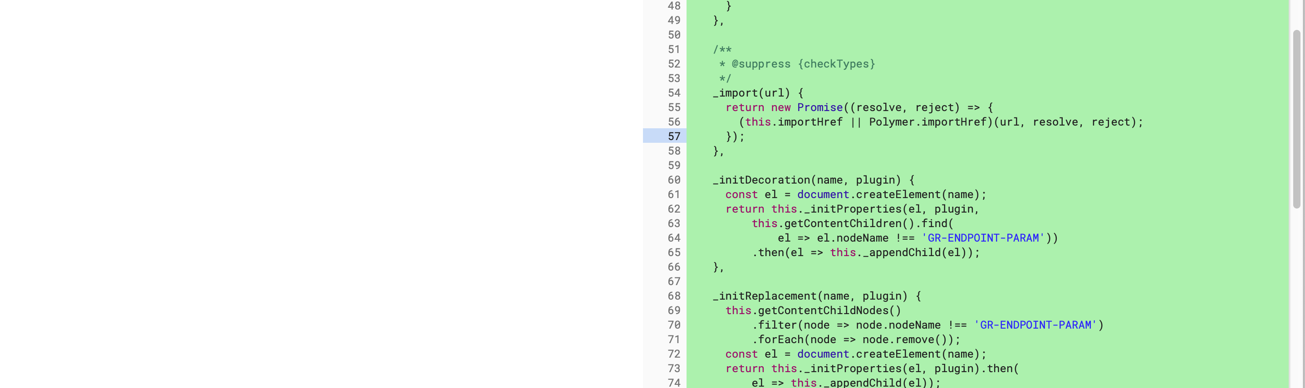This screenshot has height=388, width=1305.
Task: Click the vertical scrollbar thumb
Action: click(1296, 119)
